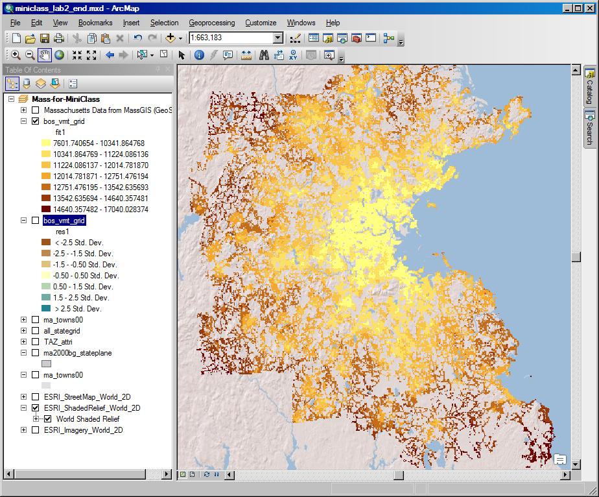Open the Measure tool
Viewport: 599px width, 497px height.
tap(246, 55)
